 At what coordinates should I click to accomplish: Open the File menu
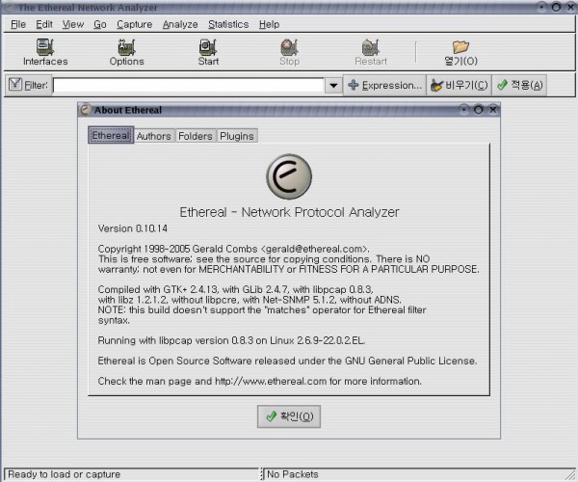click(x=18, y=24)
